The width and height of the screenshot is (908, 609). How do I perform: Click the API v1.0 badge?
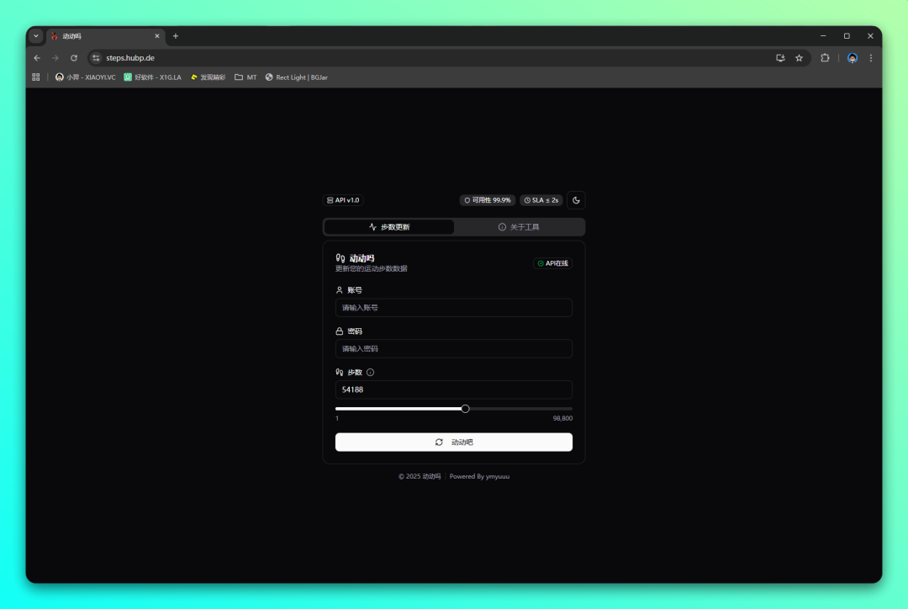point(343,200)
